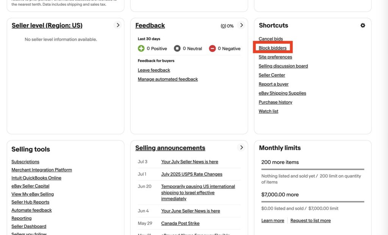388x235 pixels.
Task: Read Your June Seller News announcement
Action: pyautogui.click(x=191, y=211)
